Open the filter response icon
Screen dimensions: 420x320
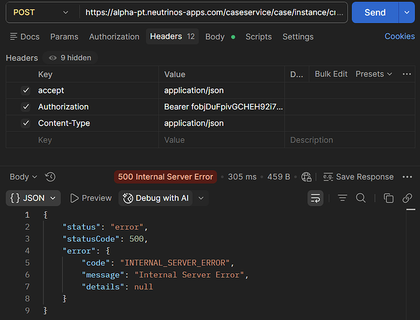[x=343, y=198]
